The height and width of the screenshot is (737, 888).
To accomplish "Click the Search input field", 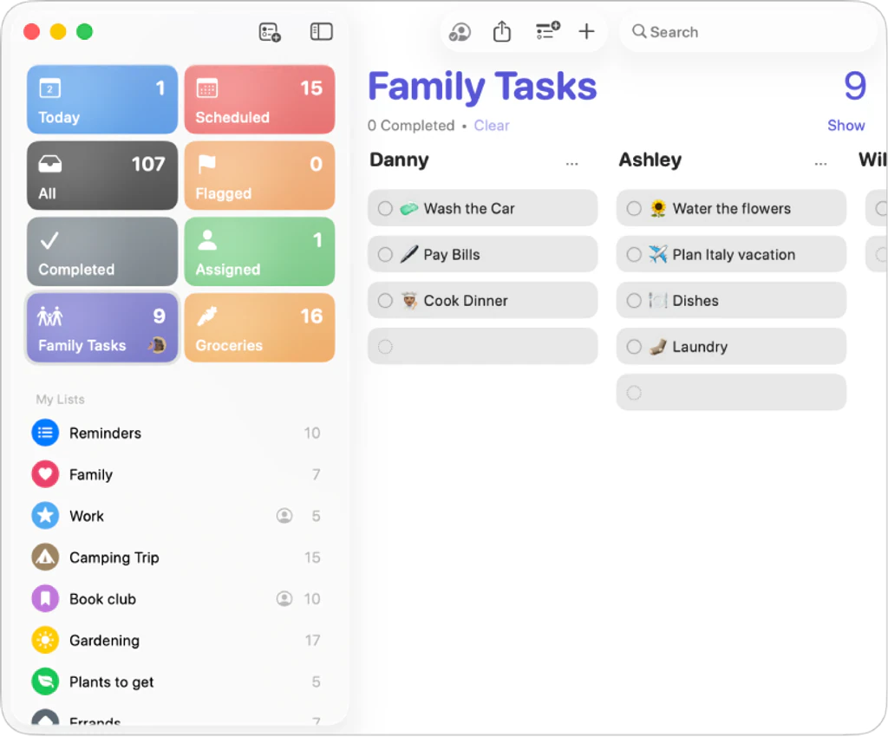I will 748,32.
